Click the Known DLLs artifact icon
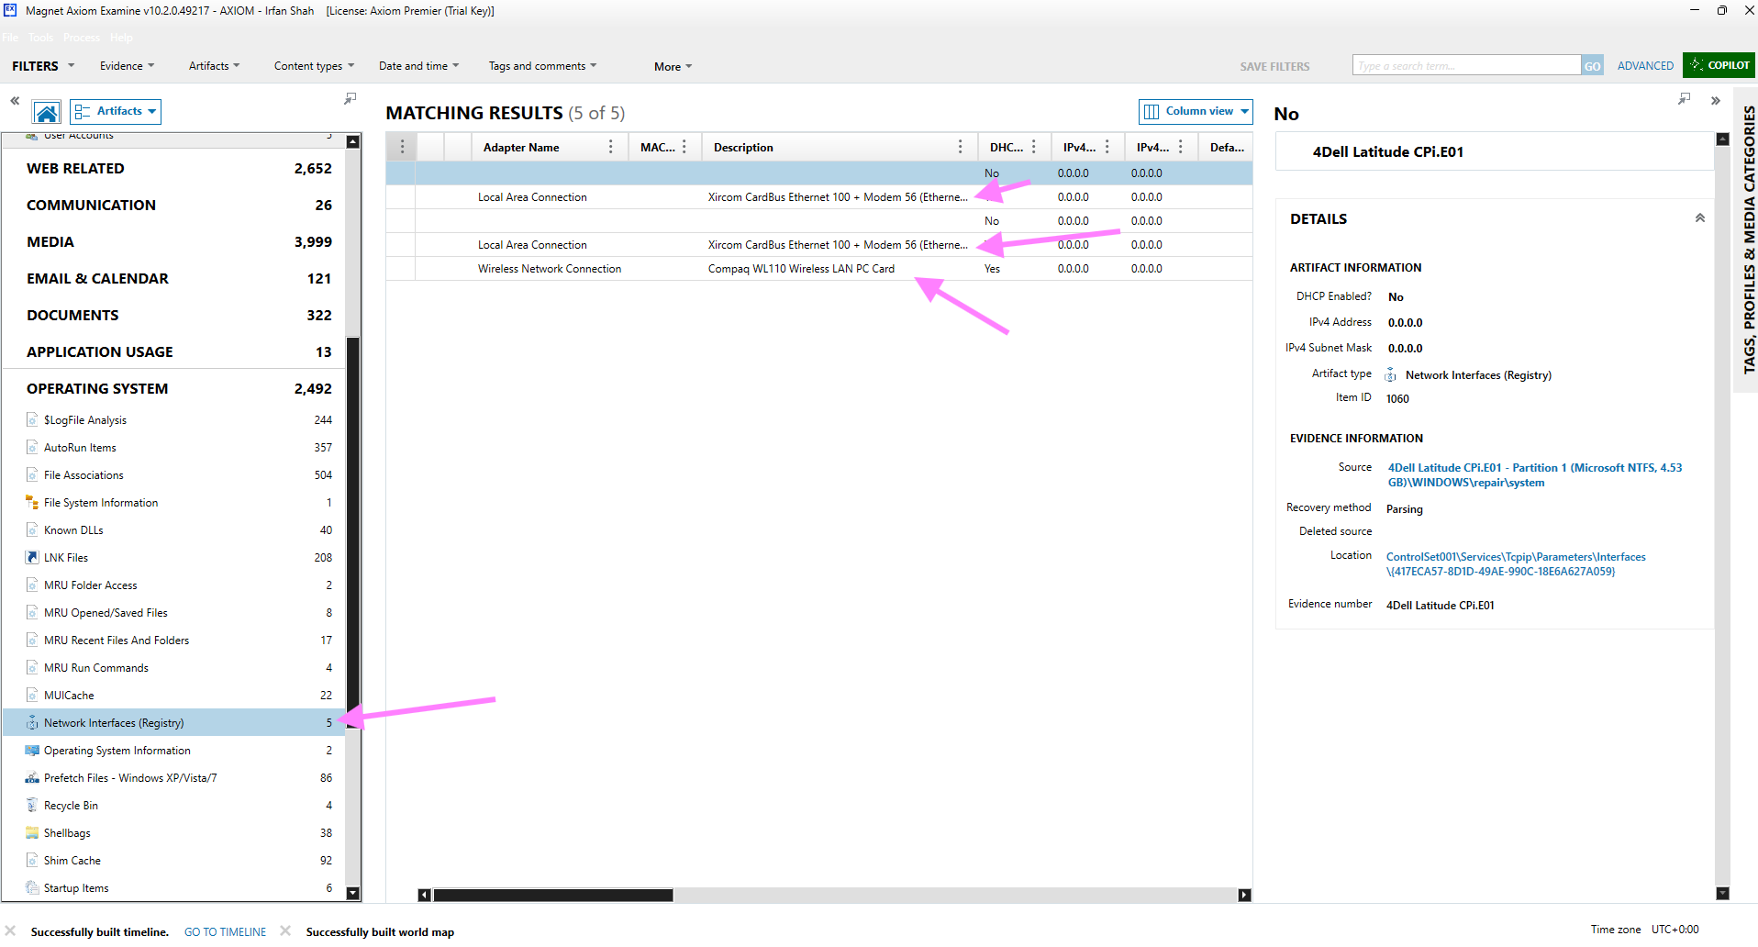The width and height of the screenshot is (1758, 947). [x=32, y=530]
